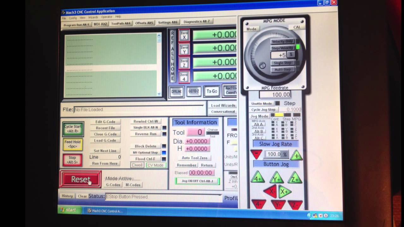
Task: Click the Feed Hold button
Action: click(x=73, y=144)
